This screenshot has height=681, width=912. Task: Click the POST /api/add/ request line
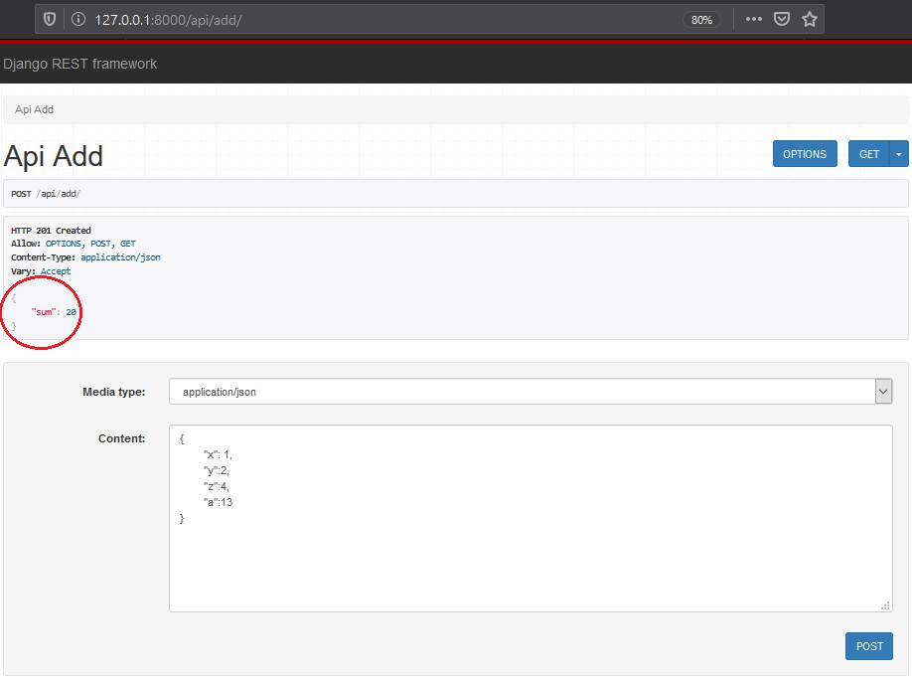tap(46, 194)
